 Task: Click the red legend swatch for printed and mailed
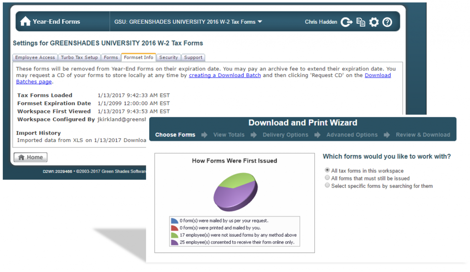click(x=174, y=228)
